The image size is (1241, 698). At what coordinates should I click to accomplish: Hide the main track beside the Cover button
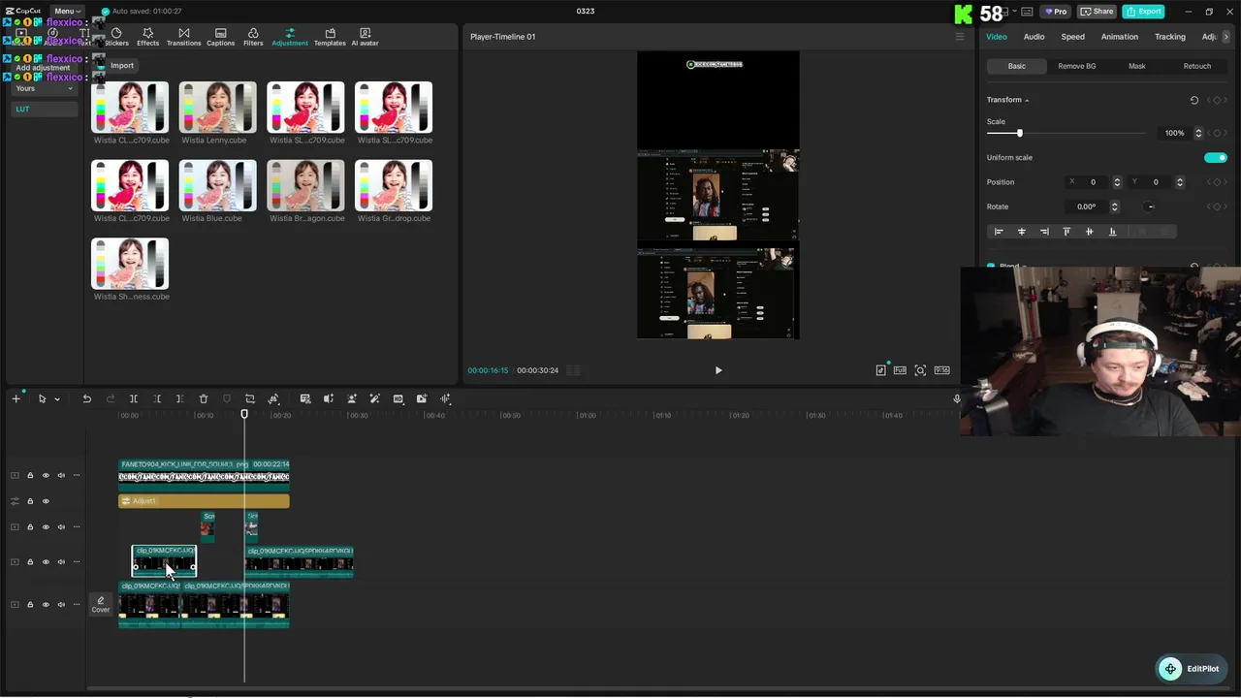click(x=46, y=605)
